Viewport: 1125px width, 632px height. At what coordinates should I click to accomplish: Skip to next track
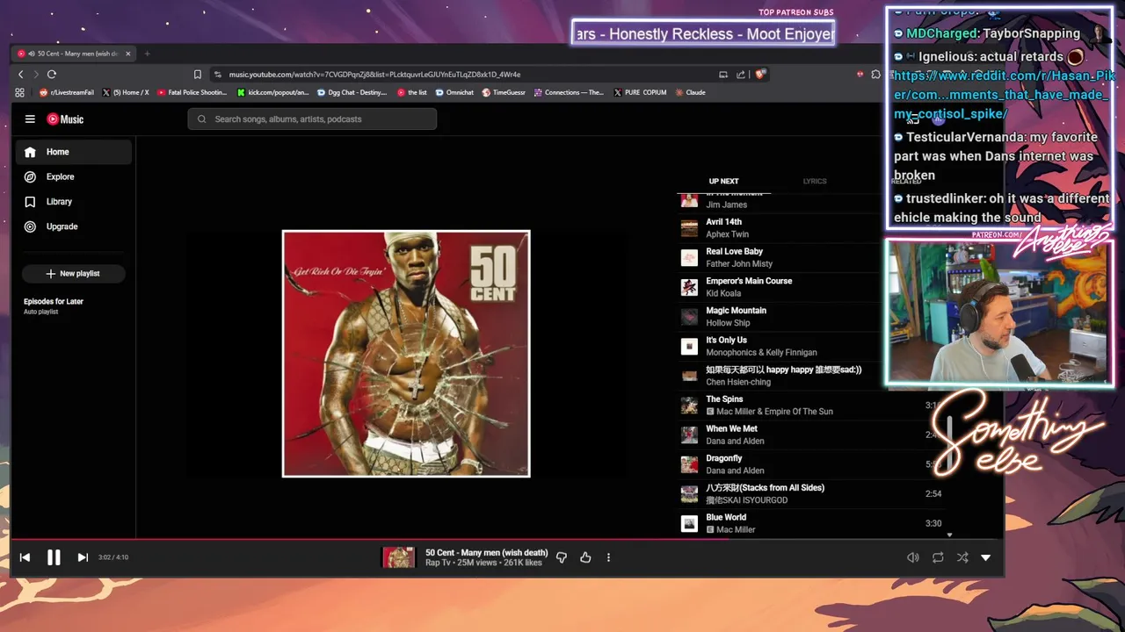(x=83, y=557)
